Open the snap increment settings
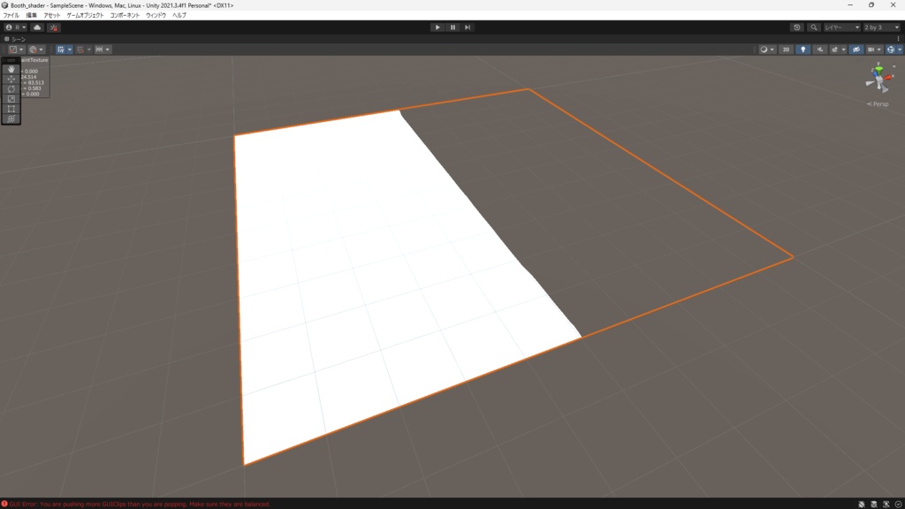The image size is (905, 509). point(99,49)
